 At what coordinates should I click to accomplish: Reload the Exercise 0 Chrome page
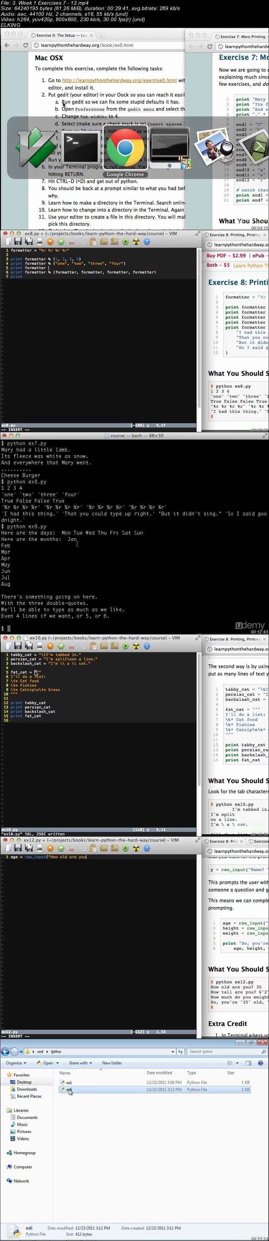(25, 45)
